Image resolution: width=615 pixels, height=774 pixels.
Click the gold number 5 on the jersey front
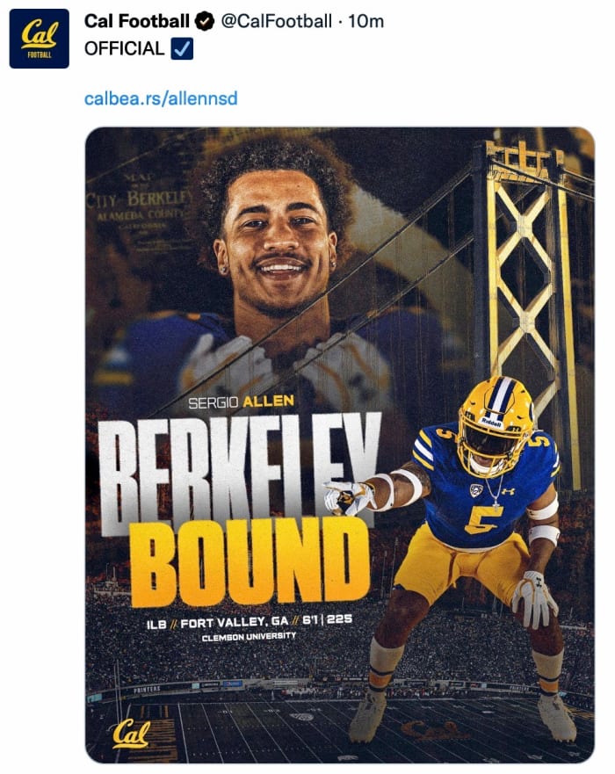coord(481,518)
